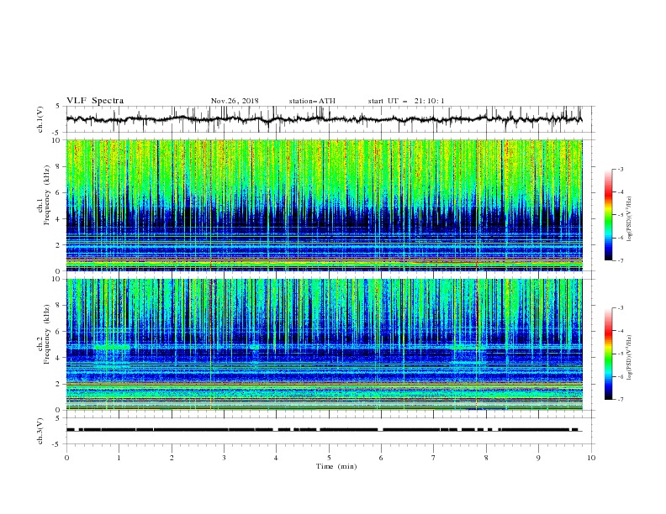666x514 pixels.
Task: Click the "ch.3(V)" axis label
Action: 40,431
